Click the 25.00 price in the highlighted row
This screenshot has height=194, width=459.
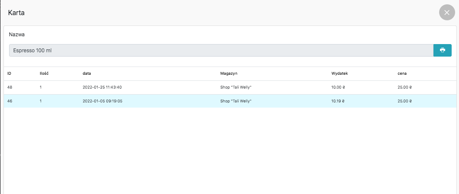point(405,101)
